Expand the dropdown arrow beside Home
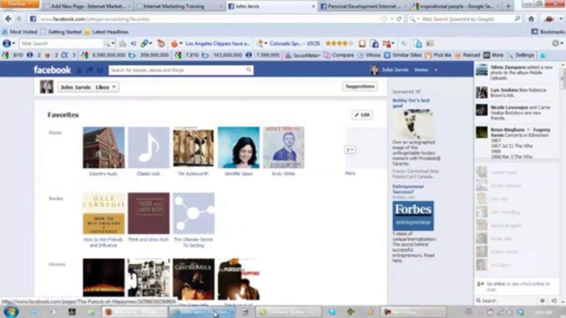566x318 pixels. 436,70
